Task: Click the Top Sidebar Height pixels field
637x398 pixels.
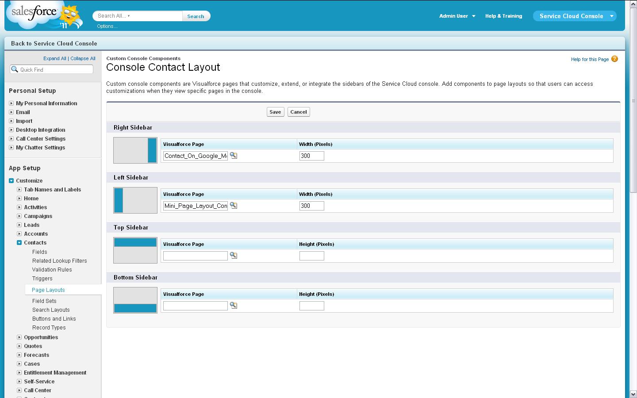Action: [311, 256]
